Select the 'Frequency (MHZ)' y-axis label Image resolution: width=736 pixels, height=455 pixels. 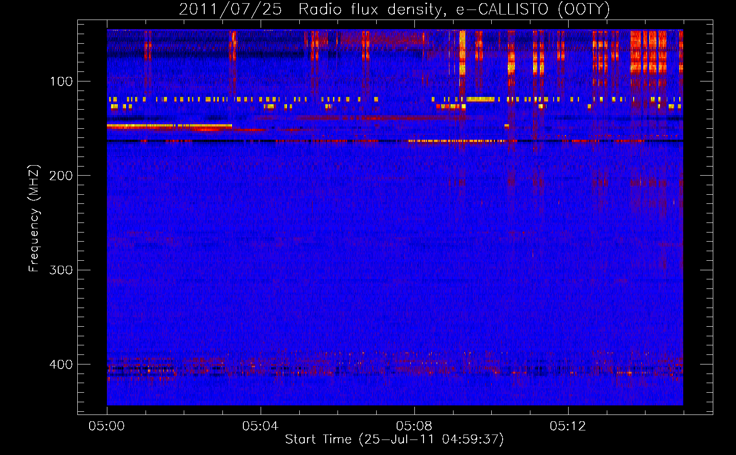[x=34, y=218]
